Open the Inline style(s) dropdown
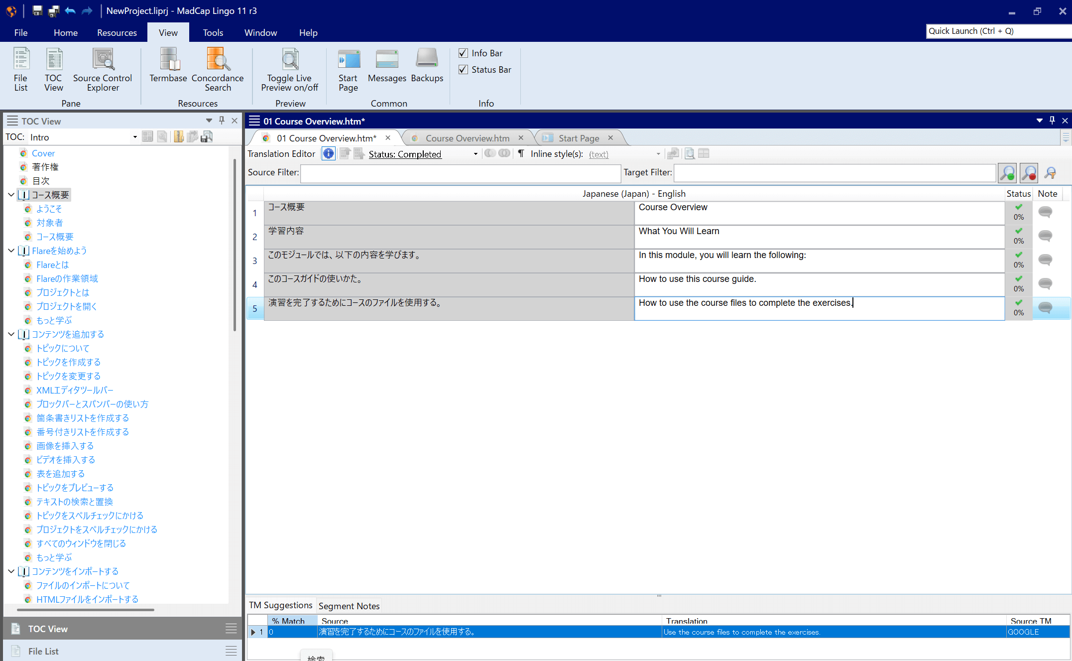 tap(658, 154)
